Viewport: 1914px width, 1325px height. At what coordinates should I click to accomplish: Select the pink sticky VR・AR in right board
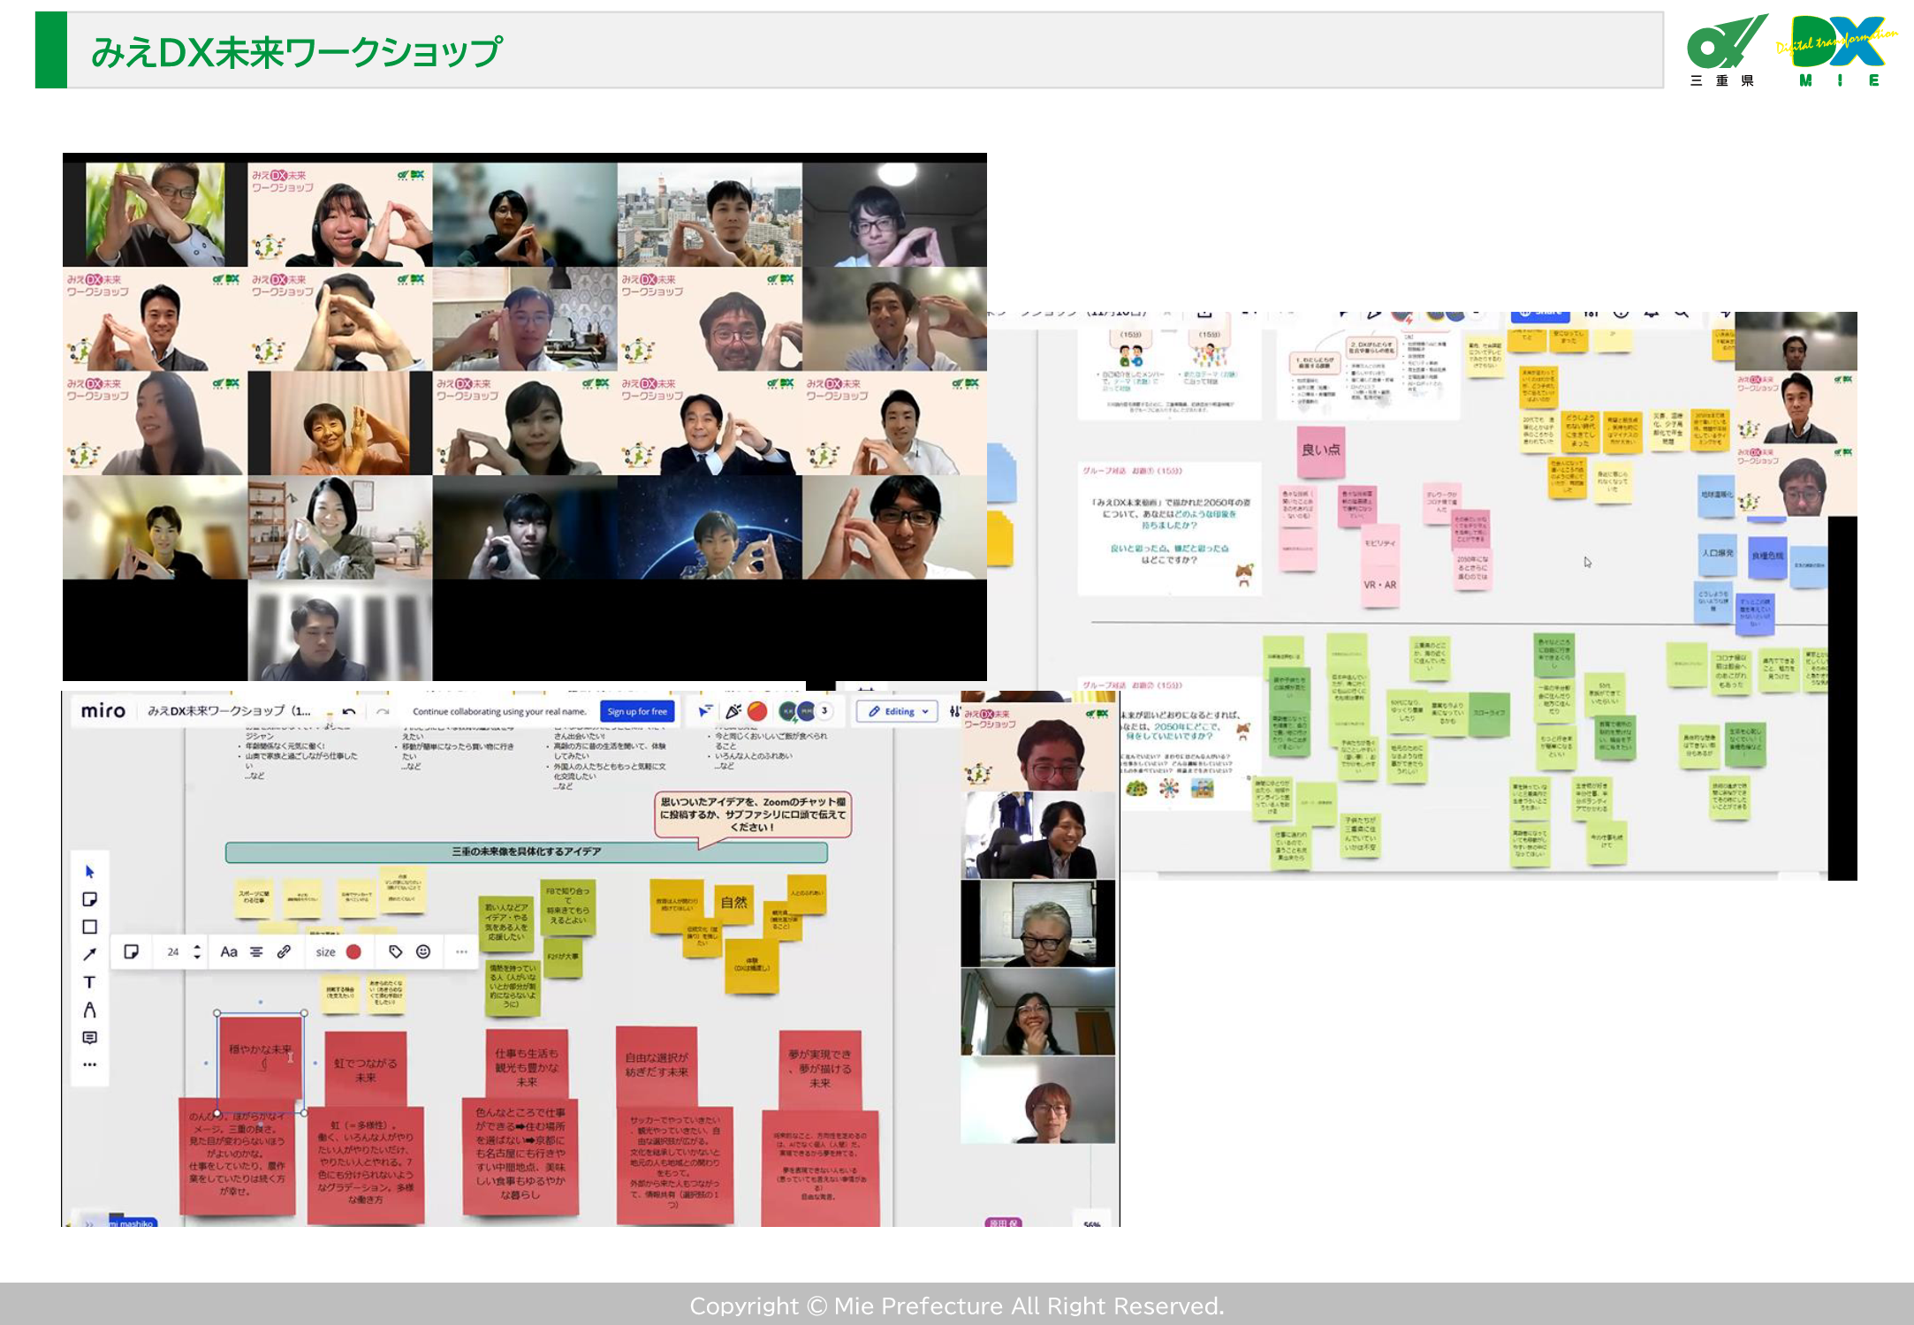pos(1379,585)
